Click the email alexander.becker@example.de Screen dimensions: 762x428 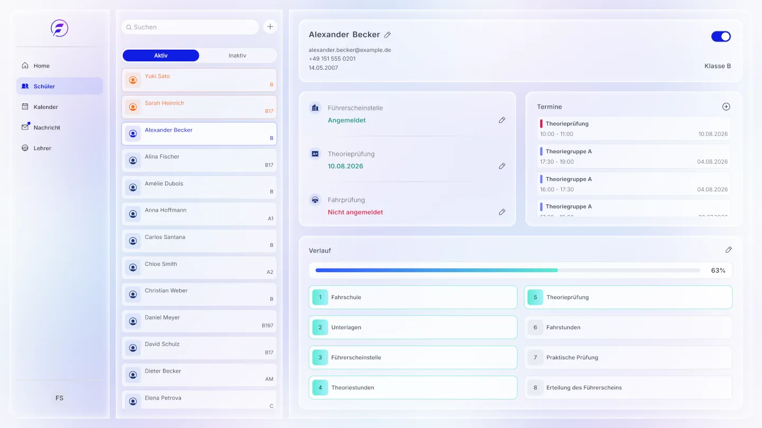click(x=350, y=50)
